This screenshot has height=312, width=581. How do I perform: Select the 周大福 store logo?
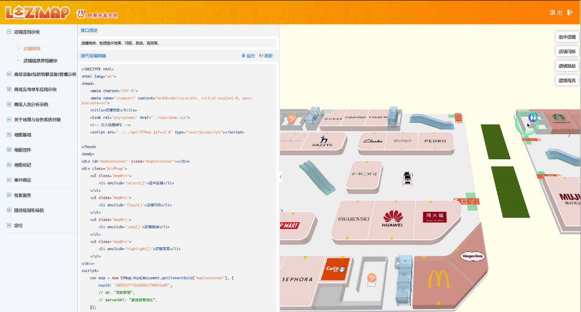click(435, 217)
